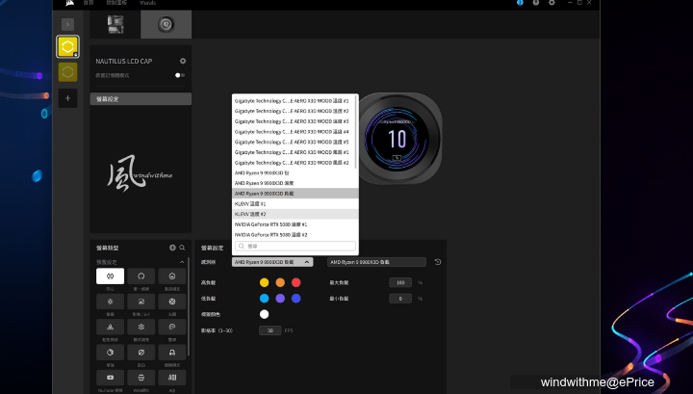Select the web URL screen type icon
The width and height of the screenshot is (693, 394).
point(141,378)
